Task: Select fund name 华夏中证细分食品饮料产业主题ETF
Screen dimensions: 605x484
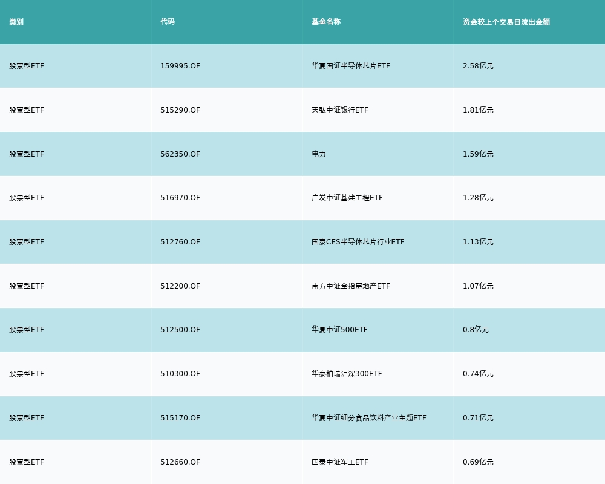Action: pyautogui.click(x=369, y=418)
